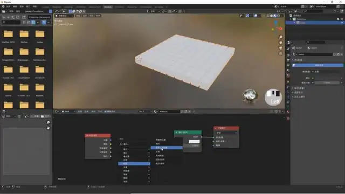
Task: Click the white color swatch on the Background node
Action: pyautogui.click(x=194, y=142)
